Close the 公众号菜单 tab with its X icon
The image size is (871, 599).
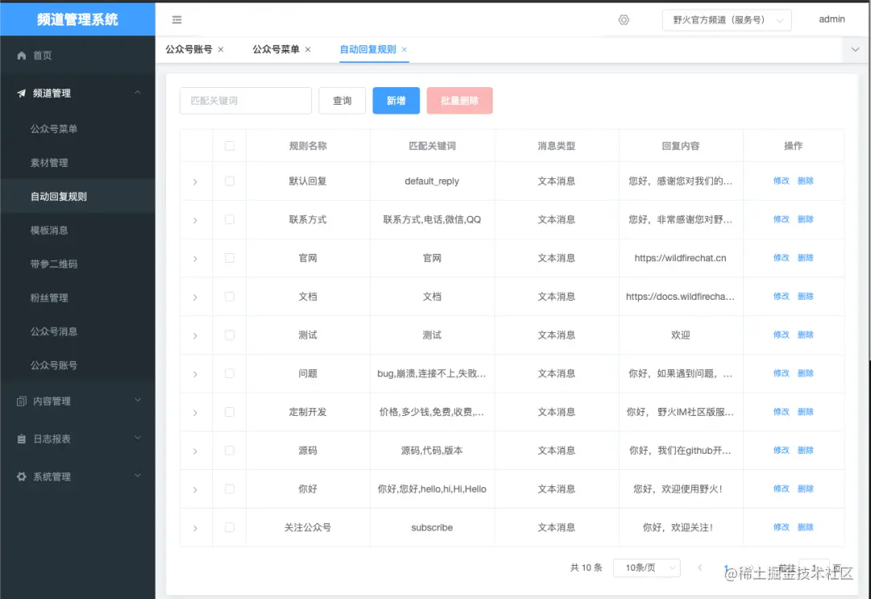coord(309,49)
